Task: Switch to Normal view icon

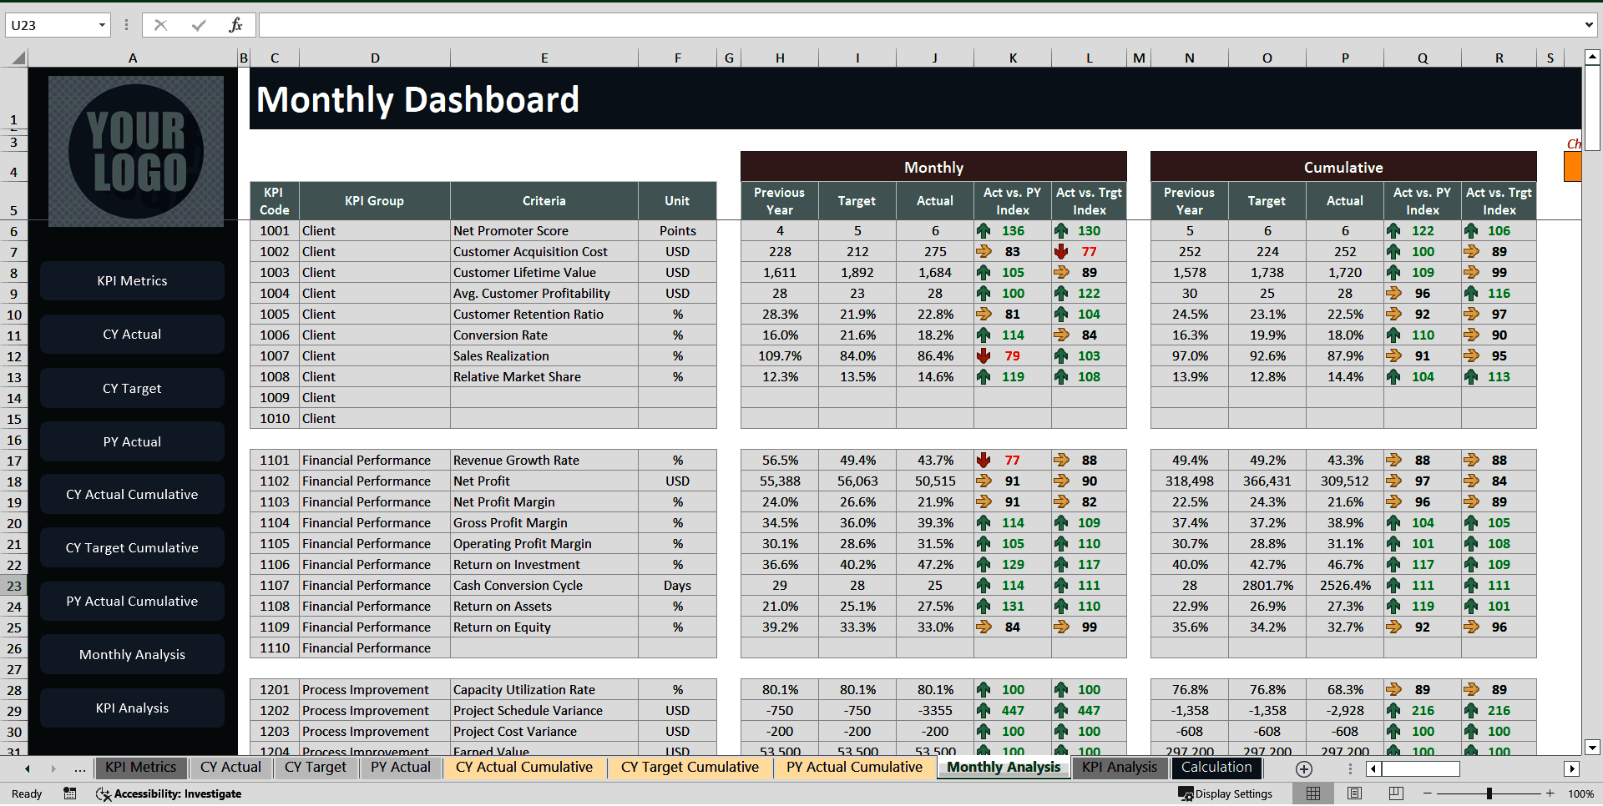Action: [x=1313, y=793]
